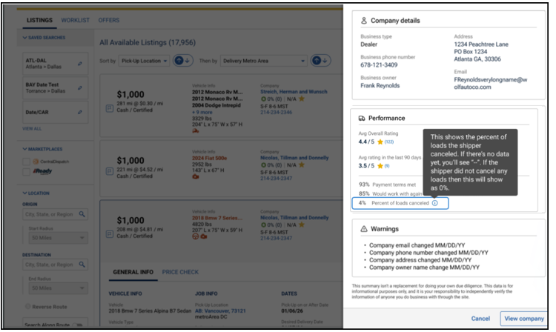Click Cancel in company details panel

point(480,319)
